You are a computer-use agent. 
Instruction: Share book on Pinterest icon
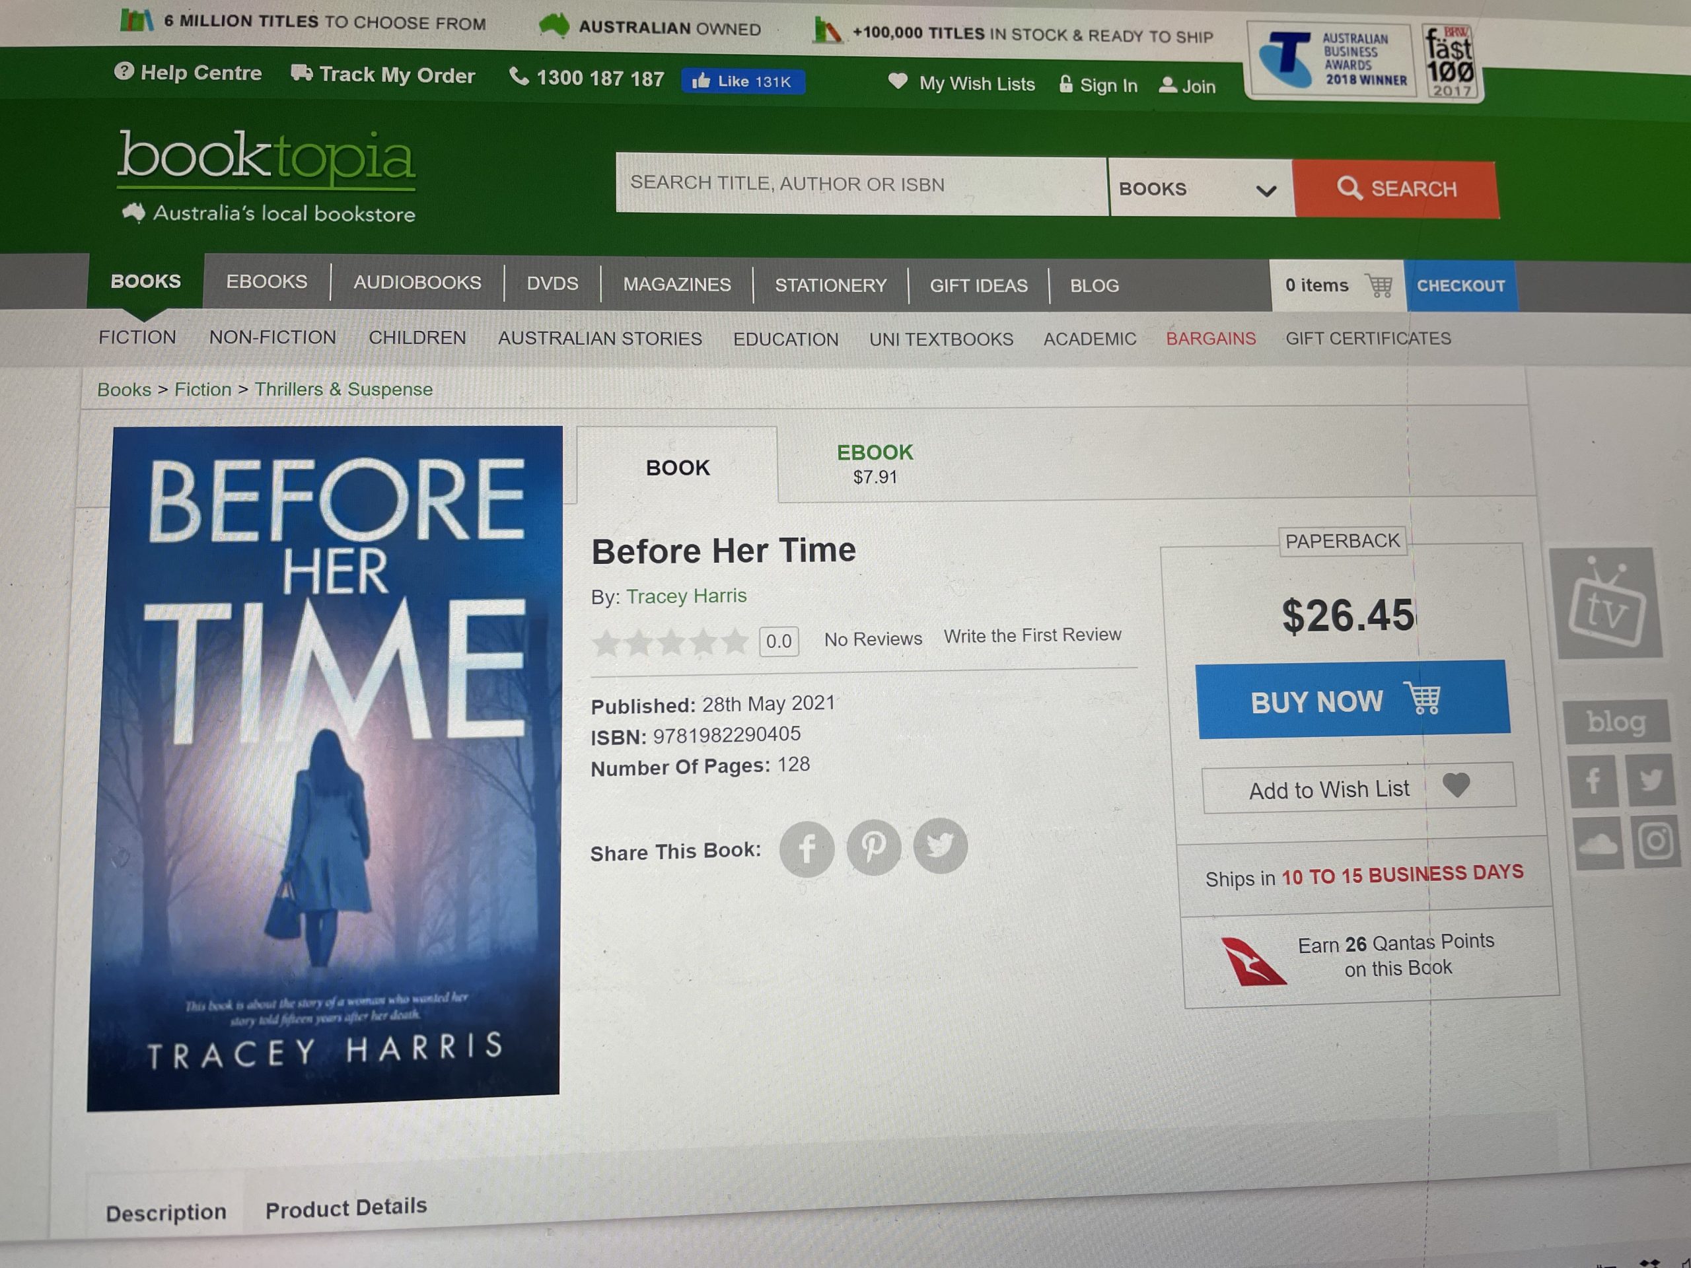coord(874,847)
